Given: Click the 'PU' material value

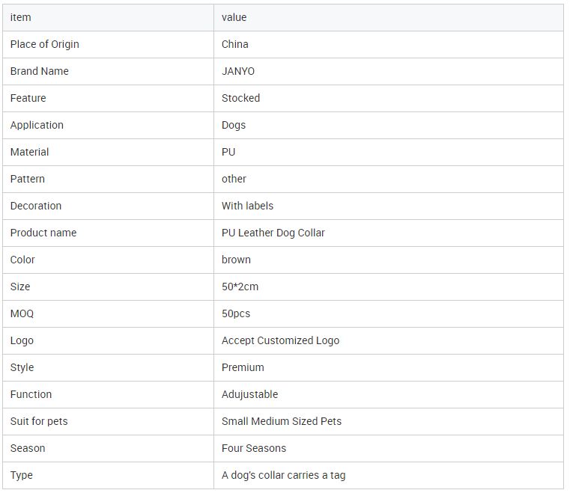Looking at the screenshot, I should 228,152.
